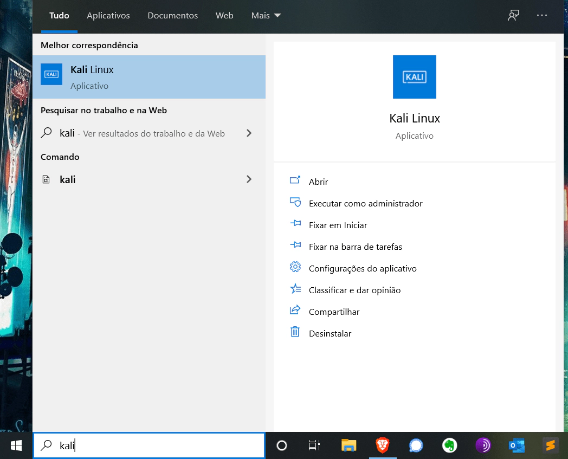The image size is (568, 459).
Task: Switch to the Documentos tab
Action: (172, 16)
